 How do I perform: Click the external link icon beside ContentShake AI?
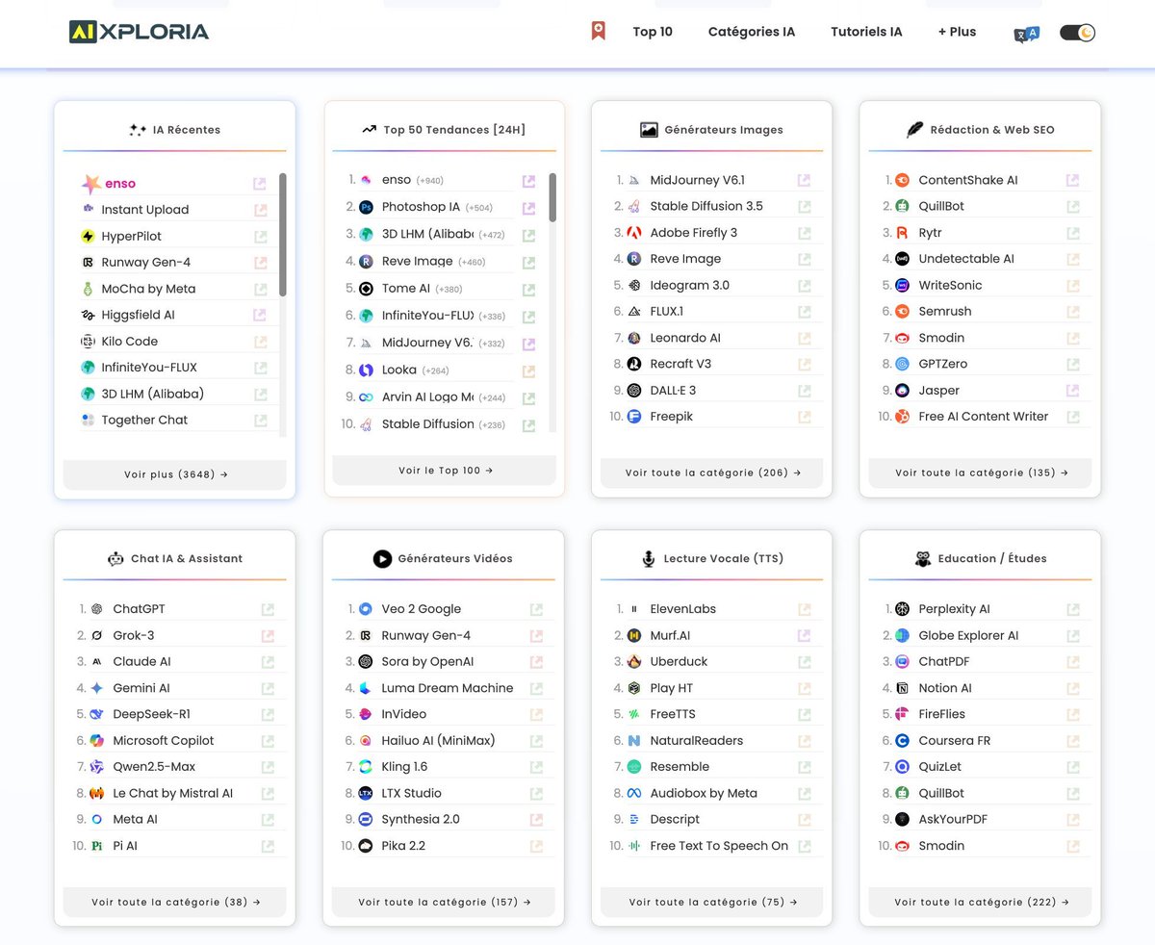(1072, 180)
